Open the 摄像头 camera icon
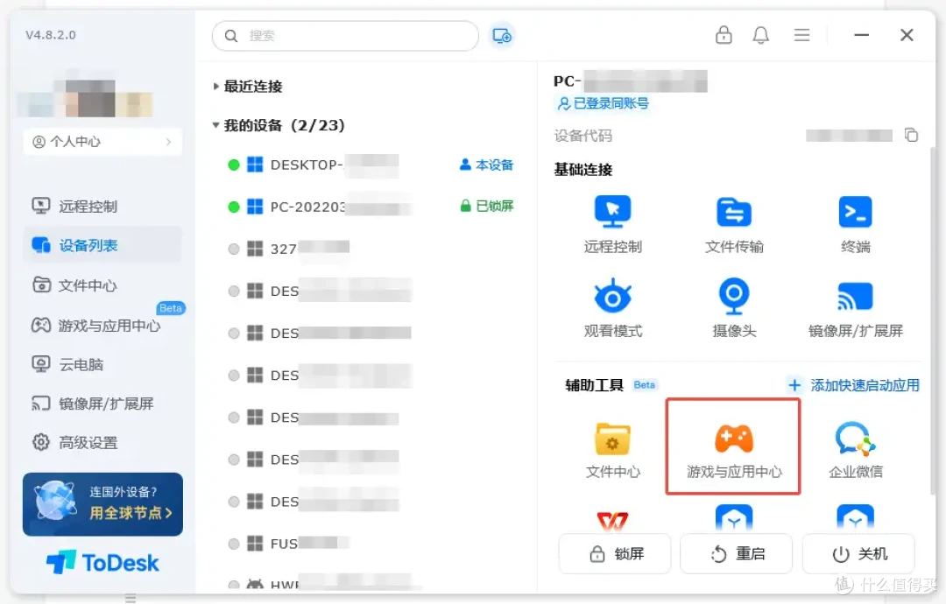The width and height of the screenshot is (946, 604). [x=734, y=308]
